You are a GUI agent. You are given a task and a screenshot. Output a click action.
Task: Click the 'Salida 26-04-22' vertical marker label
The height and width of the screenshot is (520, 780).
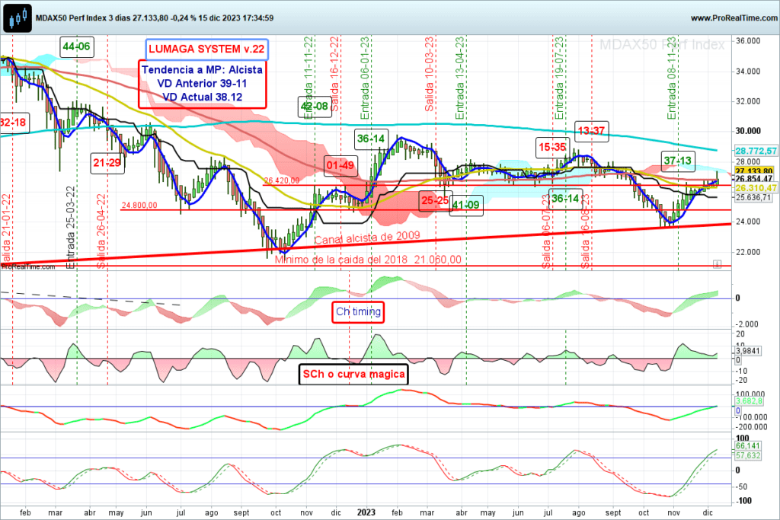pyautogui.click(x=101, y=231)
